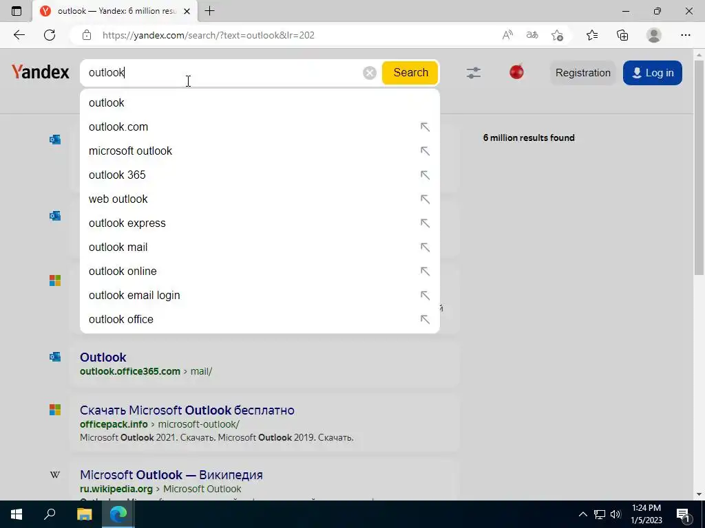
Task: Open the Favorites list
Action: (592, 35)
